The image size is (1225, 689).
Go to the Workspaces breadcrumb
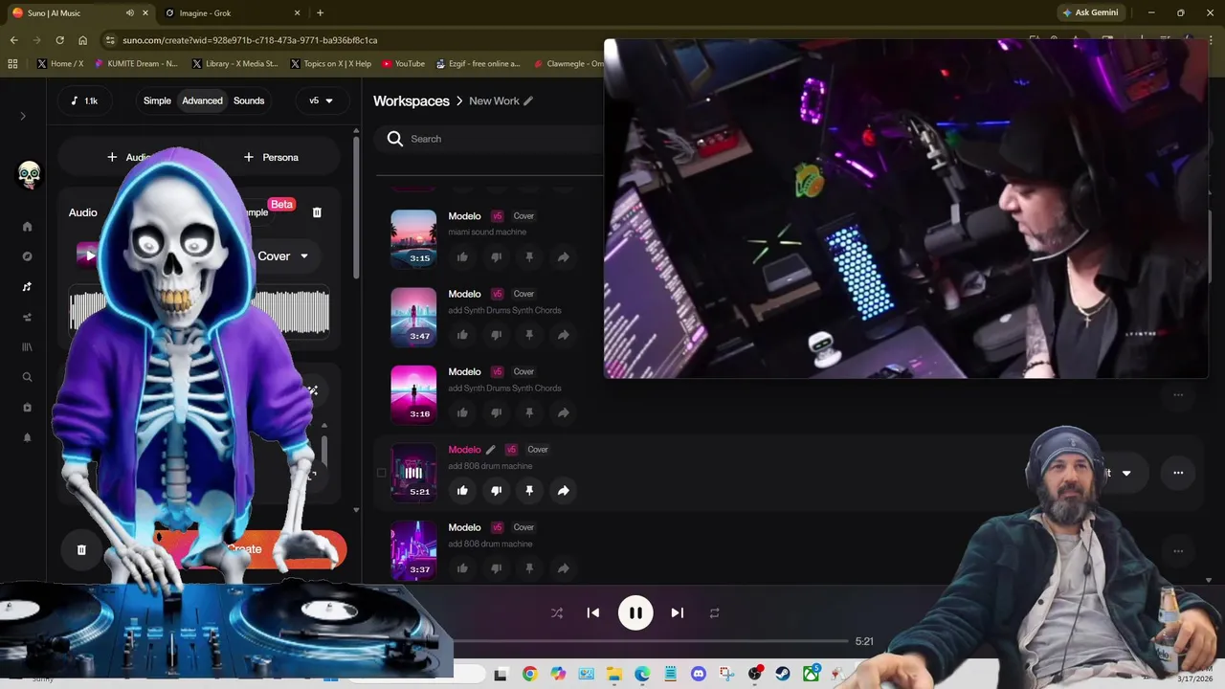click(412, 100)
